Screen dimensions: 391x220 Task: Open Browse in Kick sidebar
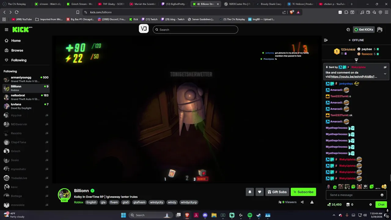point(17,50)
